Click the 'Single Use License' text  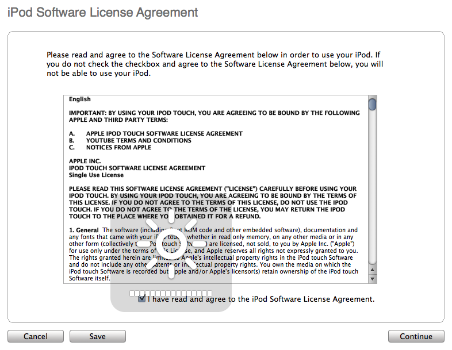(x=96, y=175)
